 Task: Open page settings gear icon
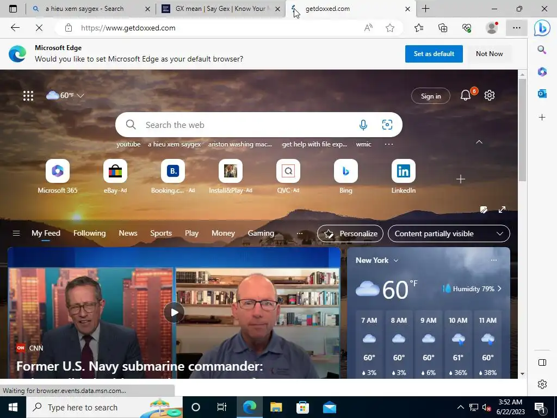pyautogui.click(x=490, y=95)
